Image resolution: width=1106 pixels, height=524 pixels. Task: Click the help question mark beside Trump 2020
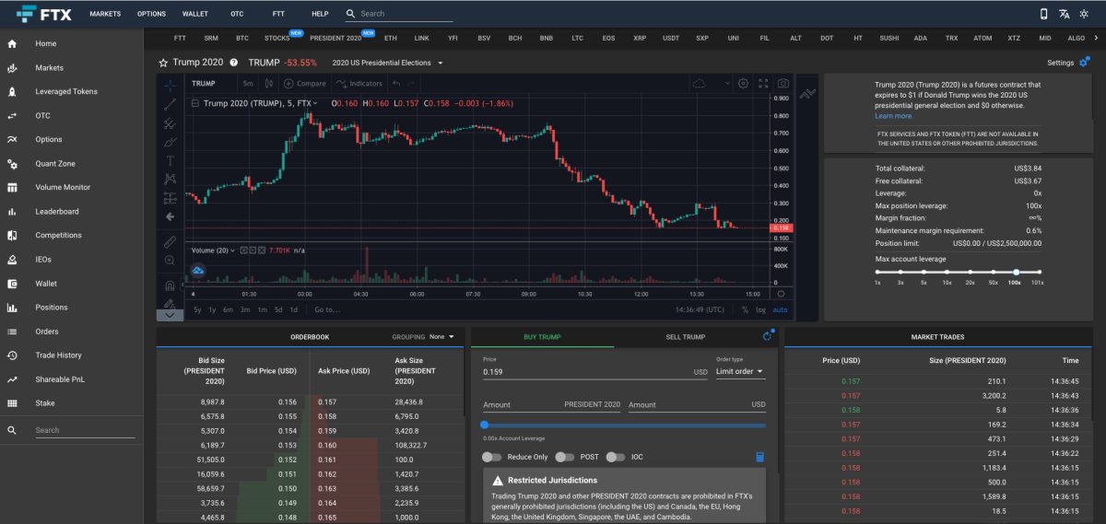click(x=233, y=63)
